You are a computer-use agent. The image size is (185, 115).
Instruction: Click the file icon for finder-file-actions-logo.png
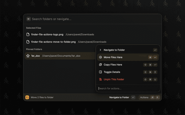click(28, 34)
